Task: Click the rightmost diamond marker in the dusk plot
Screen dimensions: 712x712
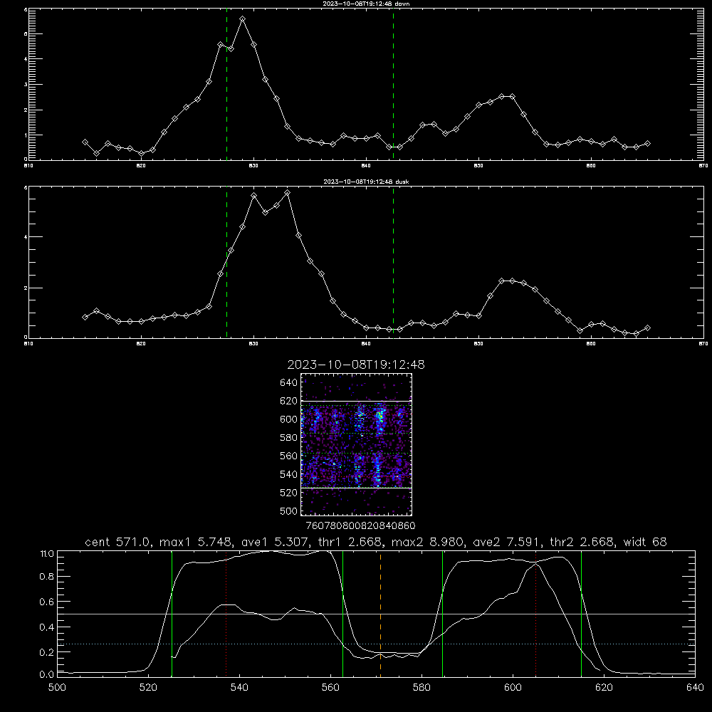Action: tap(648, 328)
